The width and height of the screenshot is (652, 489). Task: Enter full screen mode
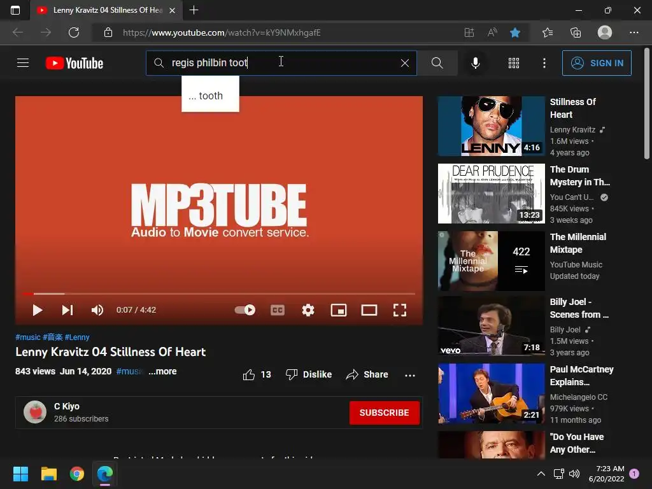[400, 310]
